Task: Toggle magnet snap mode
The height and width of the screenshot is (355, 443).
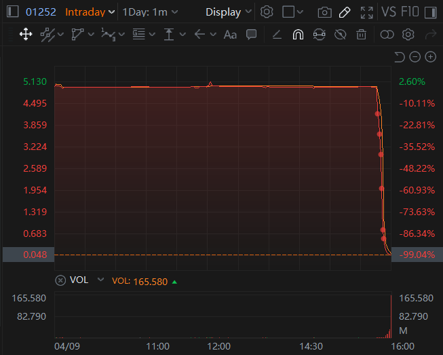Action: point(298,34)
